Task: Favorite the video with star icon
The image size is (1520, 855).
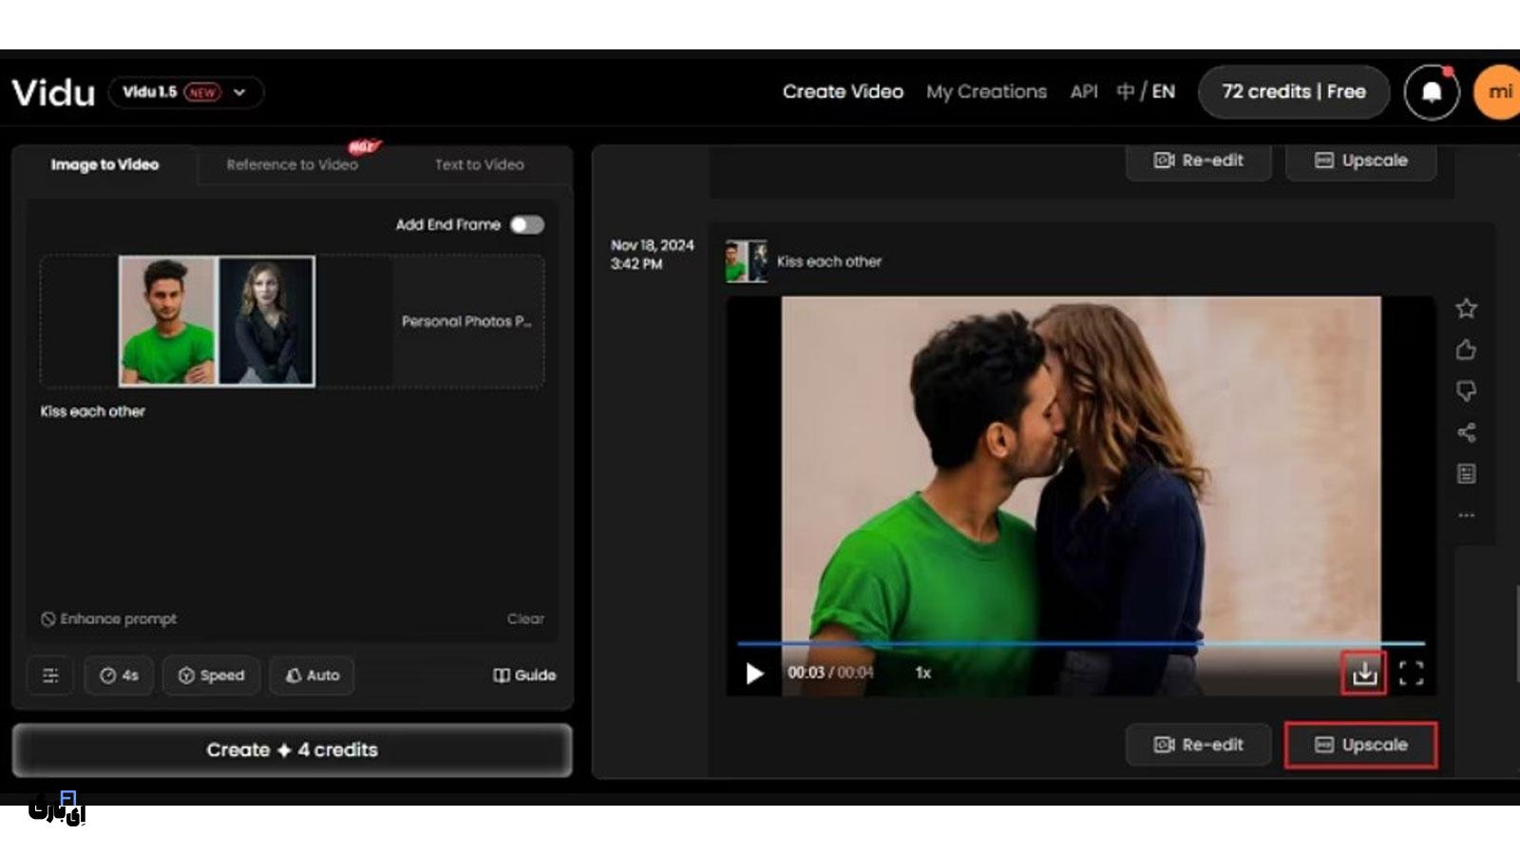Action: point(1466,309)
